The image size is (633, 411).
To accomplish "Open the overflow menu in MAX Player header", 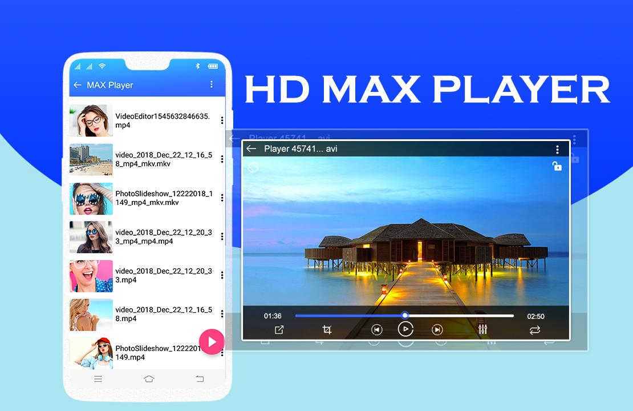I will (x=211, y=84).
